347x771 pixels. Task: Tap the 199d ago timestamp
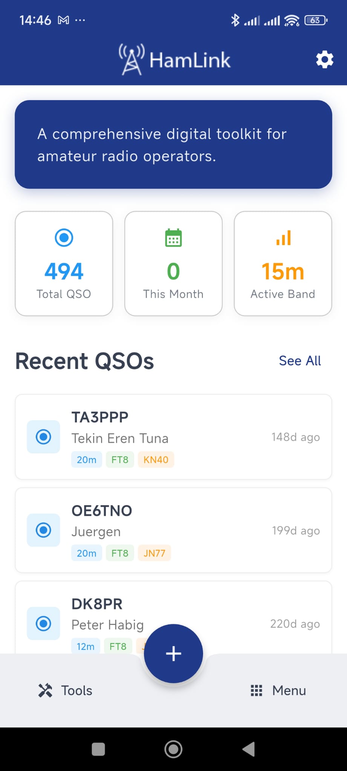(x=296, y=530)
